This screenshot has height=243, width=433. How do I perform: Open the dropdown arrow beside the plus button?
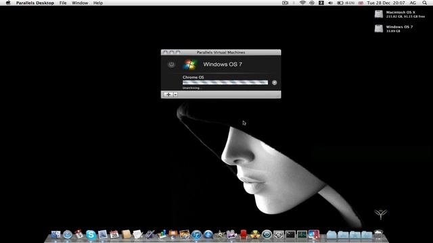(175, 94)
